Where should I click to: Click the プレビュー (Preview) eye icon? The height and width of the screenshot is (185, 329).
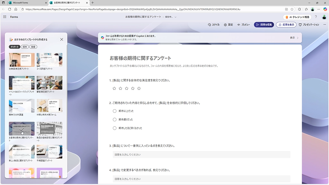click(239, 25)
